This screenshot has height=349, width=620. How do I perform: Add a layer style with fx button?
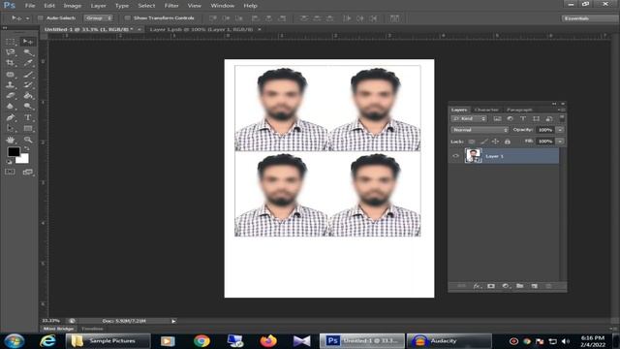477,286
